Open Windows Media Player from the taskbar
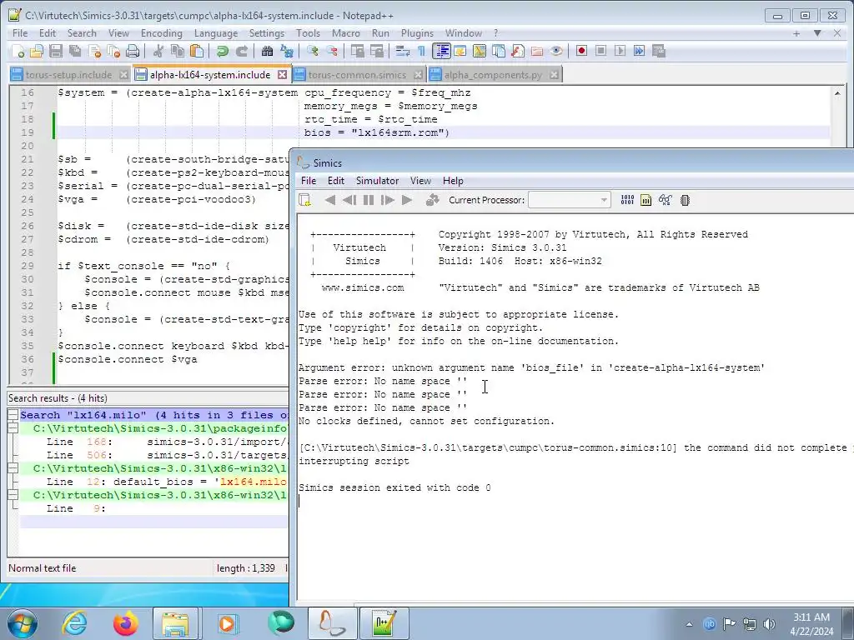The image size is (854, 640). pyautogui.click(x=227, y=623)
